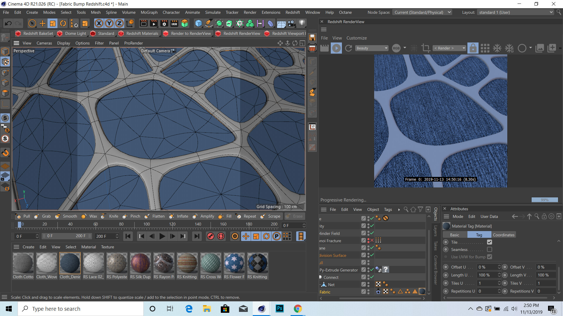563x316 pixels.
Task: Refresh the Redshift RenderView render
Action: 348,48
